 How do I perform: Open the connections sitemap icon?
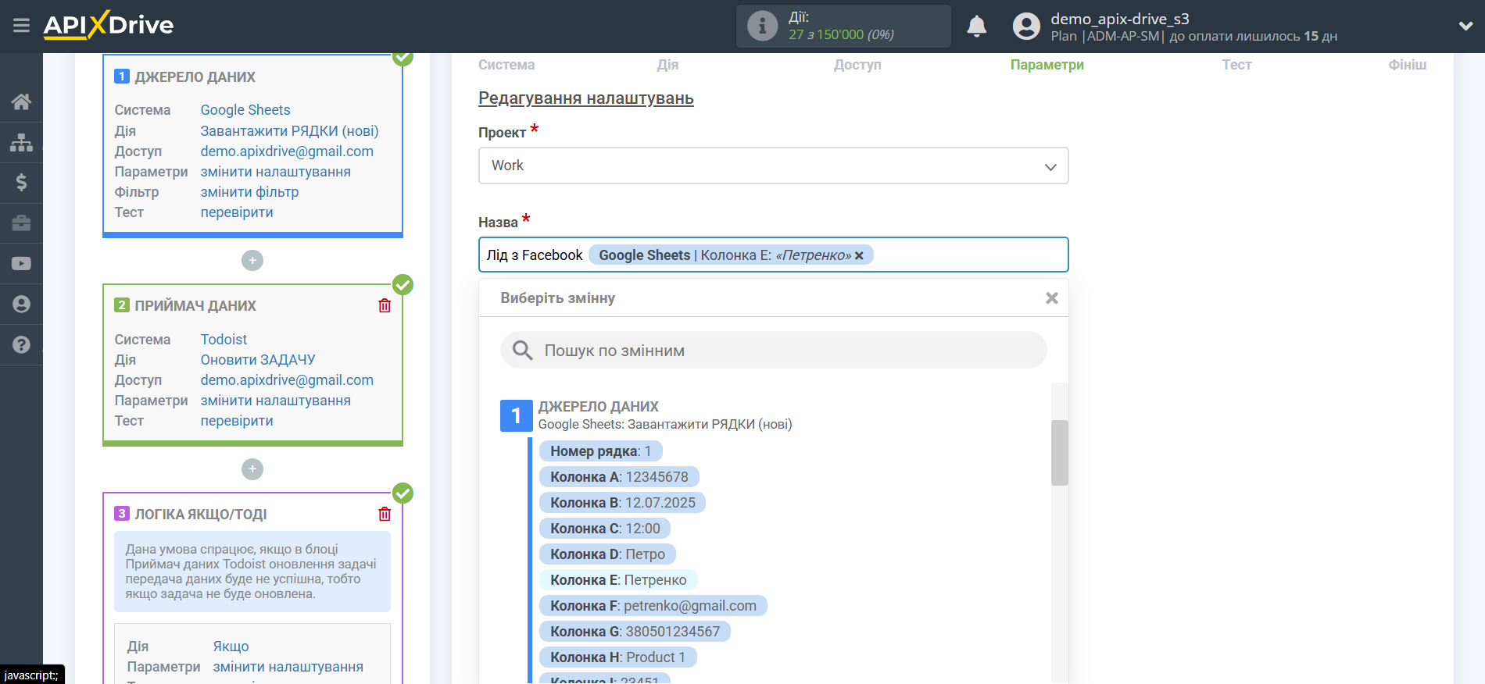[21, 142]
